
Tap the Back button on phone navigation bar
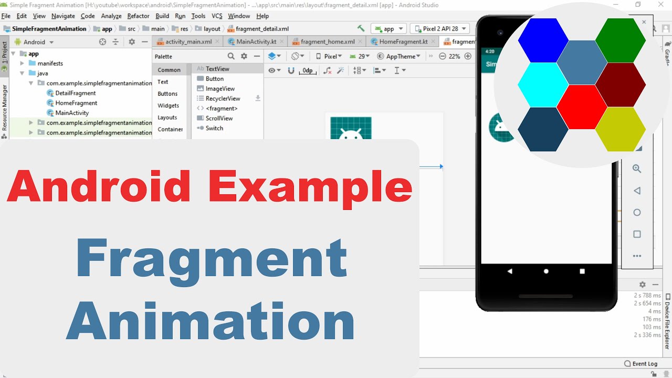pos(510,271)
